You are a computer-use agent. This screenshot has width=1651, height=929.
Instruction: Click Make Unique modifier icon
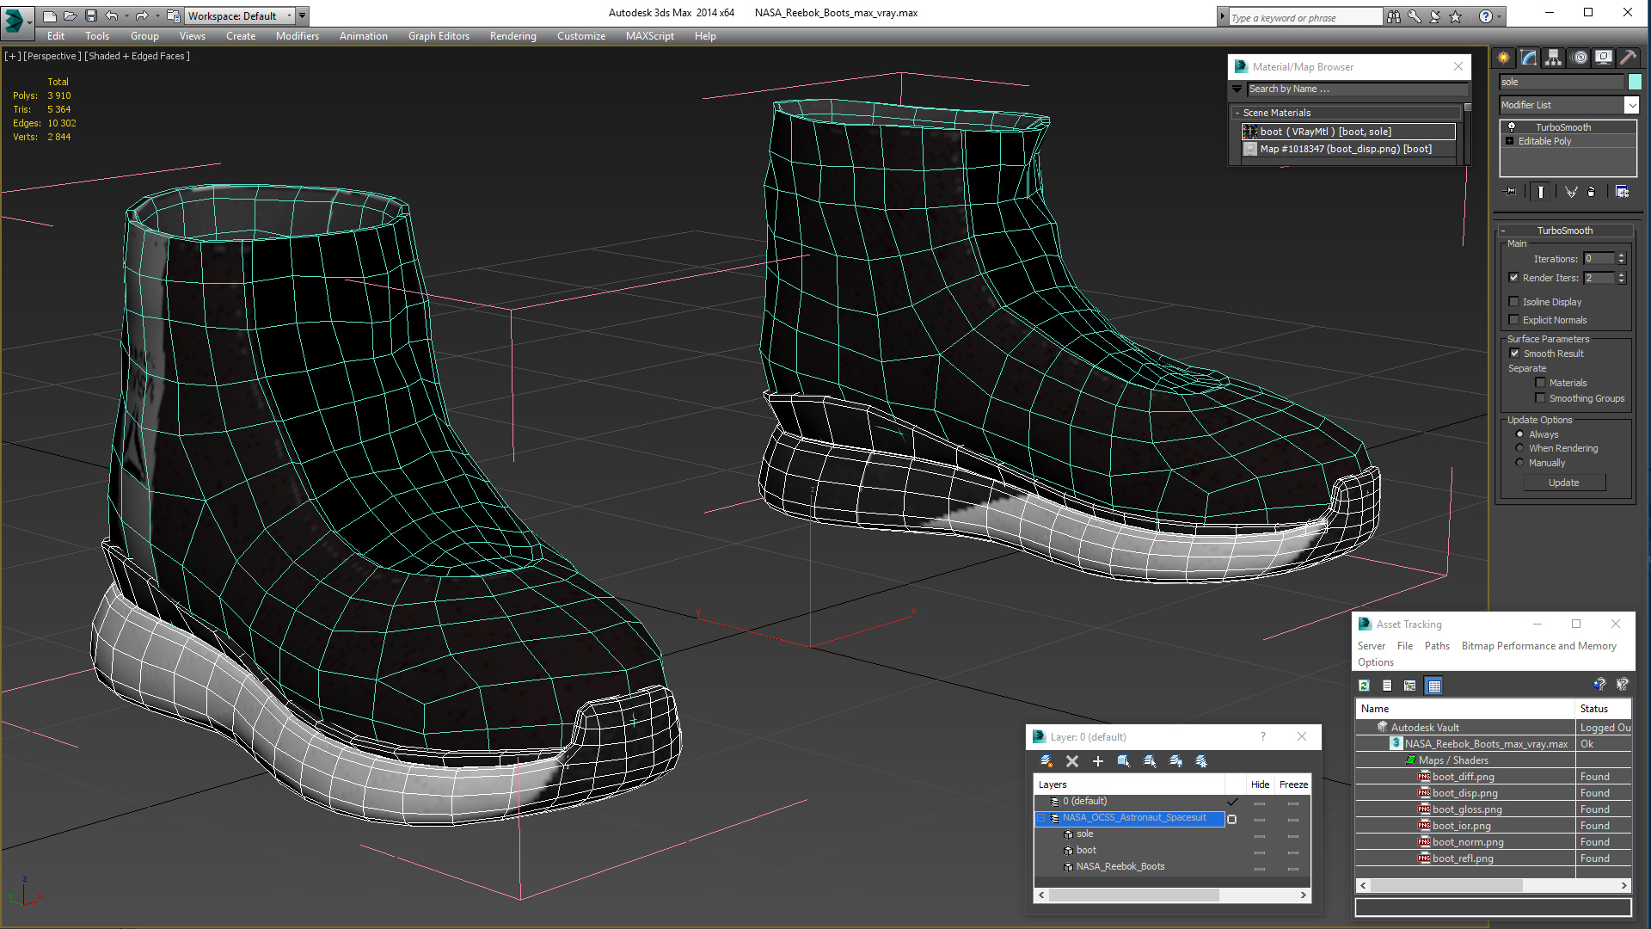1571,192
